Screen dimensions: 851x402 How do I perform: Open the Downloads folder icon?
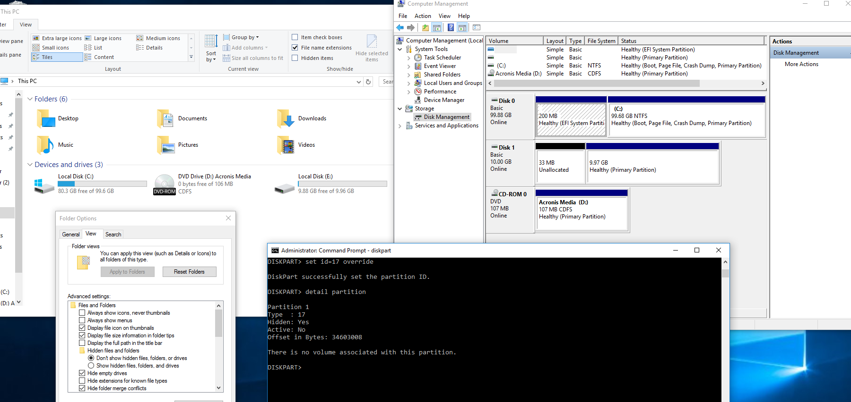coord(286,119)
